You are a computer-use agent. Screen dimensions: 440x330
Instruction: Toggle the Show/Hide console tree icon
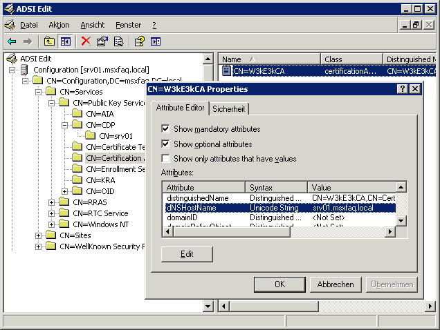(66, 41)
